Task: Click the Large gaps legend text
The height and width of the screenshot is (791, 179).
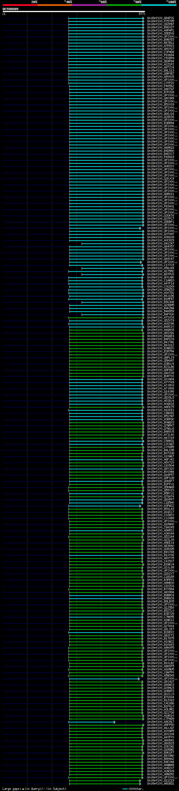Action: coord(34,788)
